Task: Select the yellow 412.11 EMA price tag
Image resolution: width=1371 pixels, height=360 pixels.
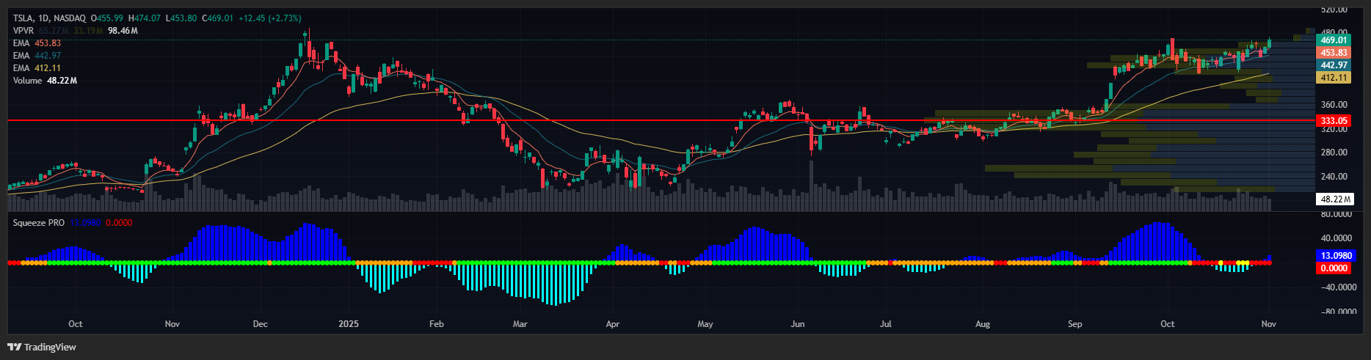Action: 1334,78
